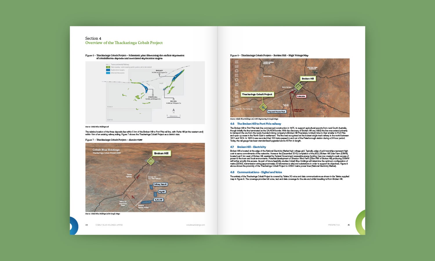Click the Figure 8 High Voltage Map caption
Image resolution: width=435 pixels, height=261 pixels.
[269, 55]
